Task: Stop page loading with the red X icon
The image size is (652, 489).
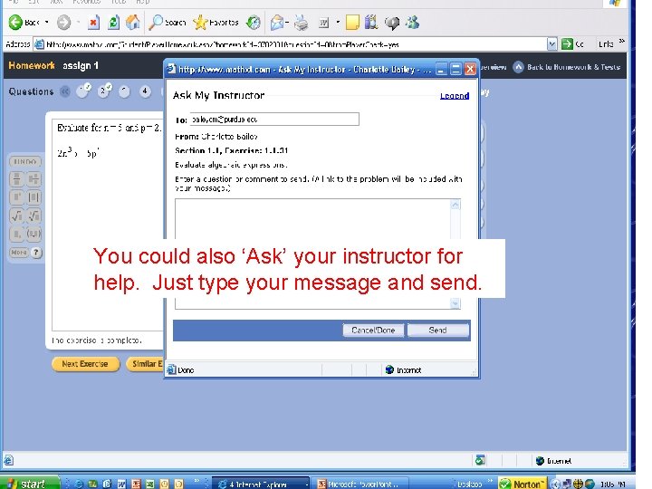Action: (93, 23)
